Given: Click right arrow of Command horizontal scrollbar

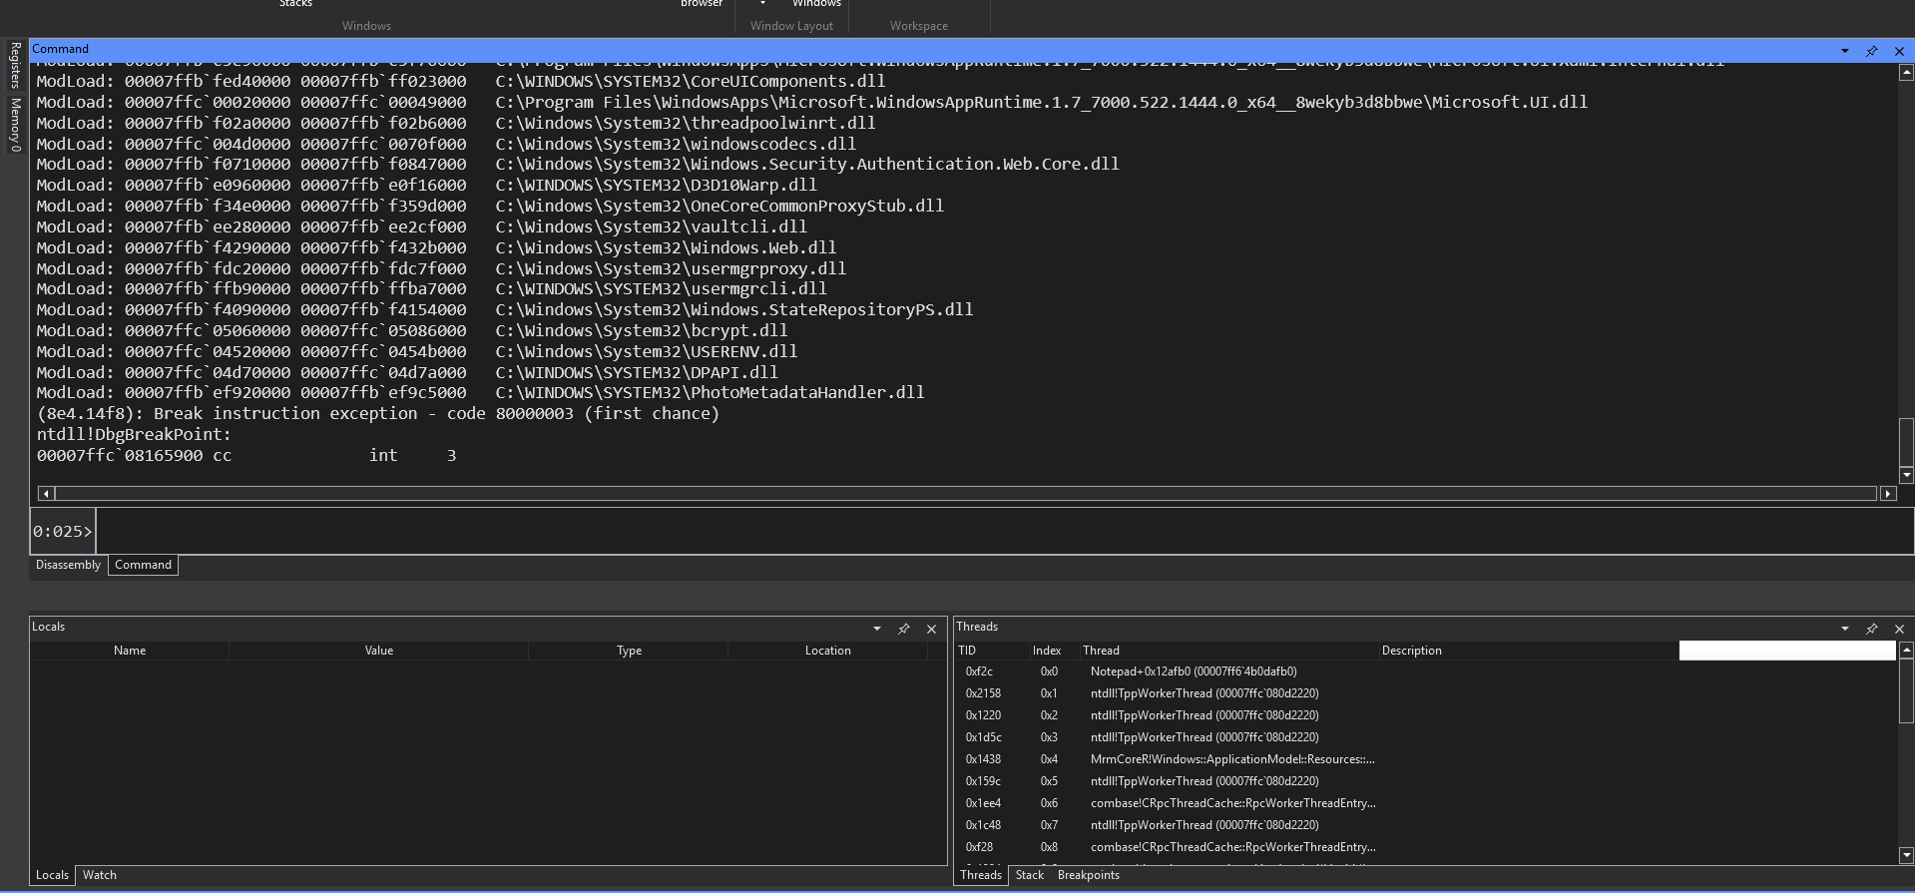Looking at the screenshot, I should (1887, 494).
